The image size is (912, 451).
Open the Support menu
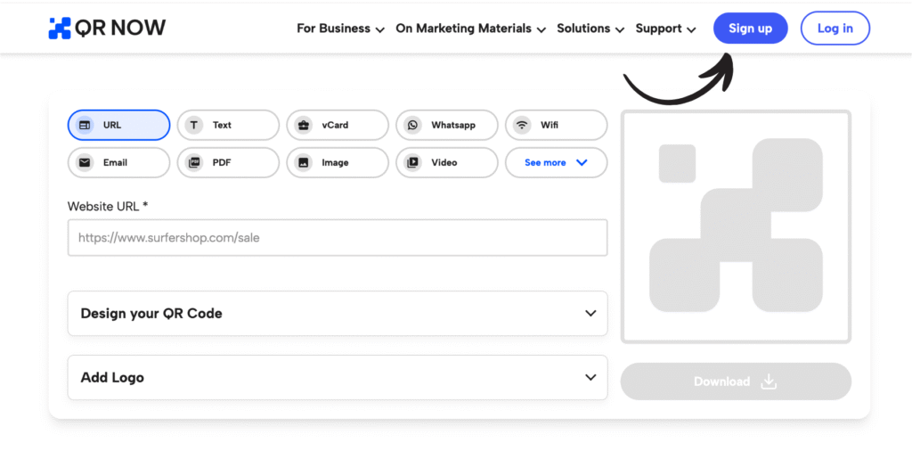(x=665, y=28)
